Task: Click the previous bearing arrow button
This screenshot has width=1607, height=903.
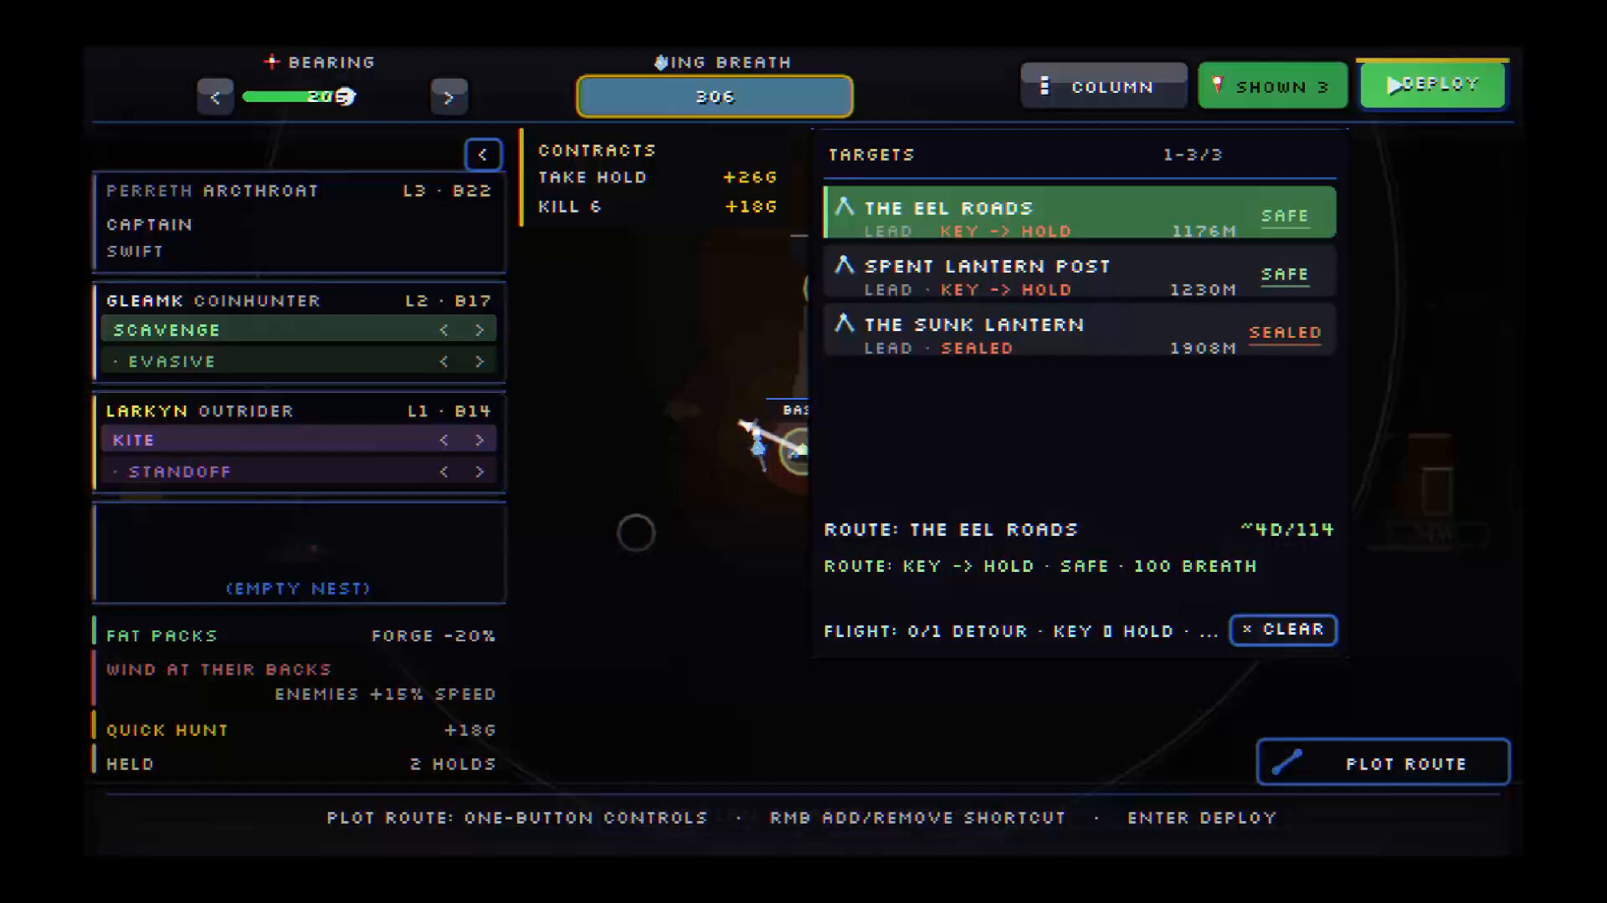Action: [x=215, y=97]
